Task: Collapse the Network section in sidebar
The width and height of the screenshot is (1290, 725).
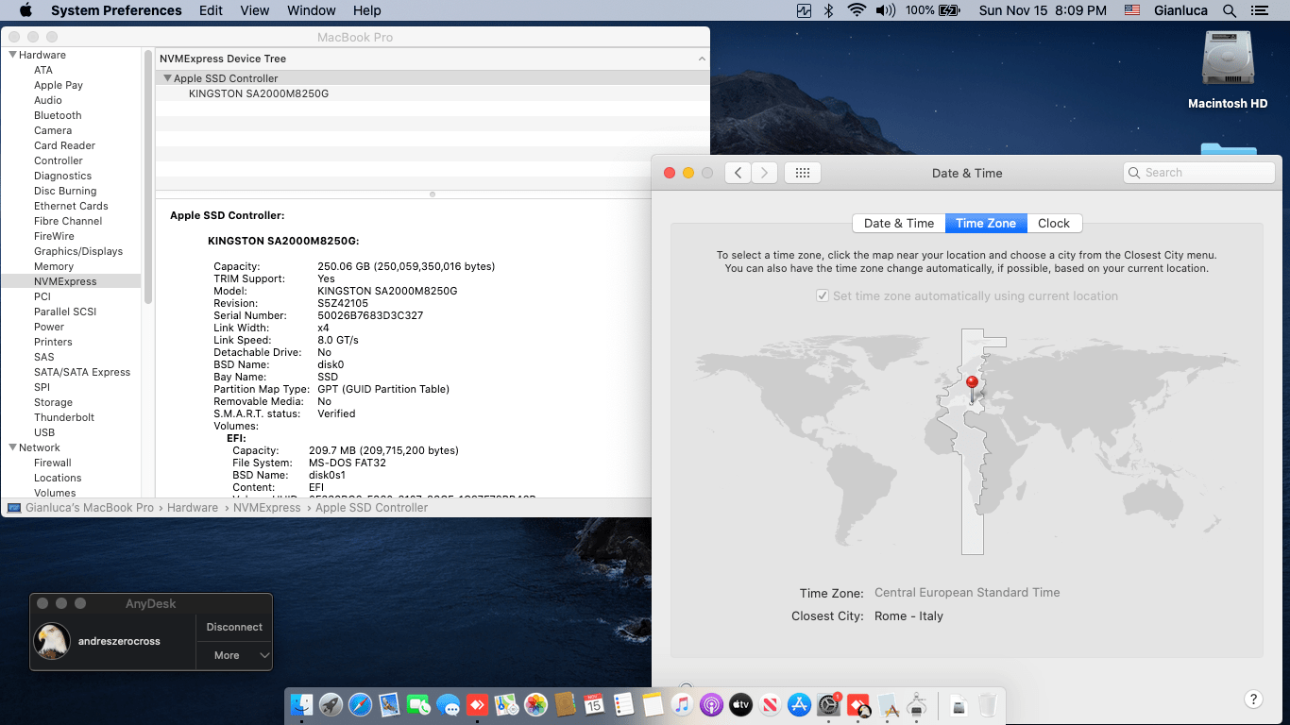Action: point(12,447)
